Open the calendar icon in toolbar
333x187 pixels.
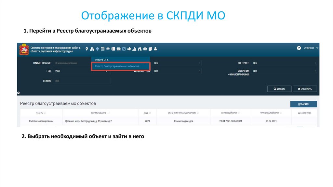102,49
